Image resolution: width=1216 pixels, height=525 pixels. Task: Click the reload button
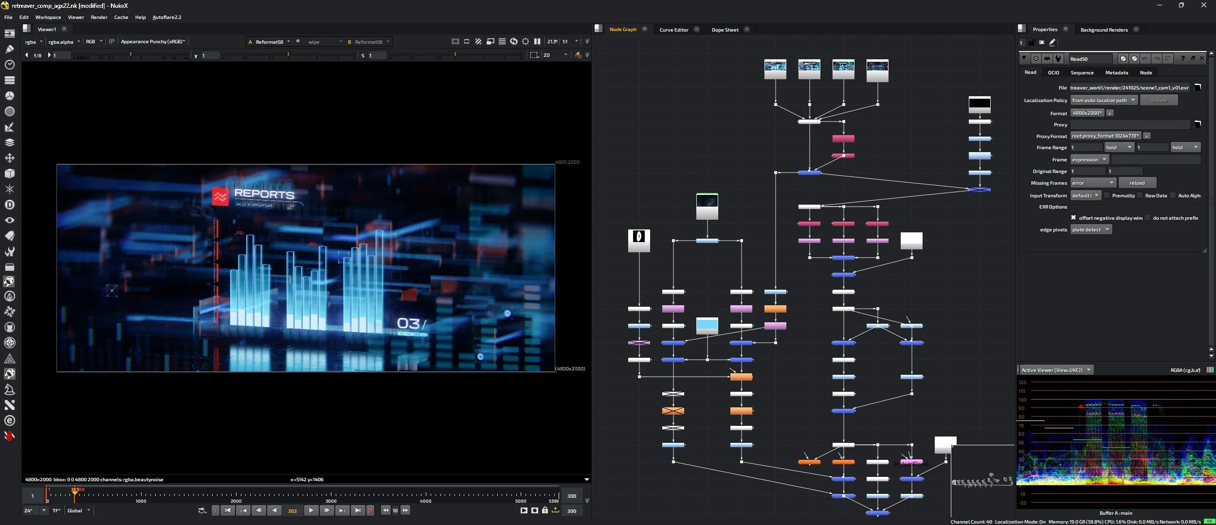point(1137,183)
